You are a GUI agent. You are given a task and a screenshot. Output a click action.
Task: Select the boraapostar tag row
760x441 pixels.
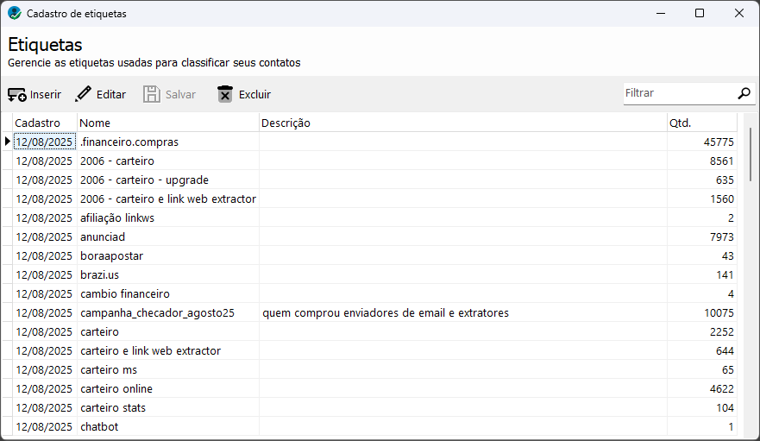(x=375, y=255)
